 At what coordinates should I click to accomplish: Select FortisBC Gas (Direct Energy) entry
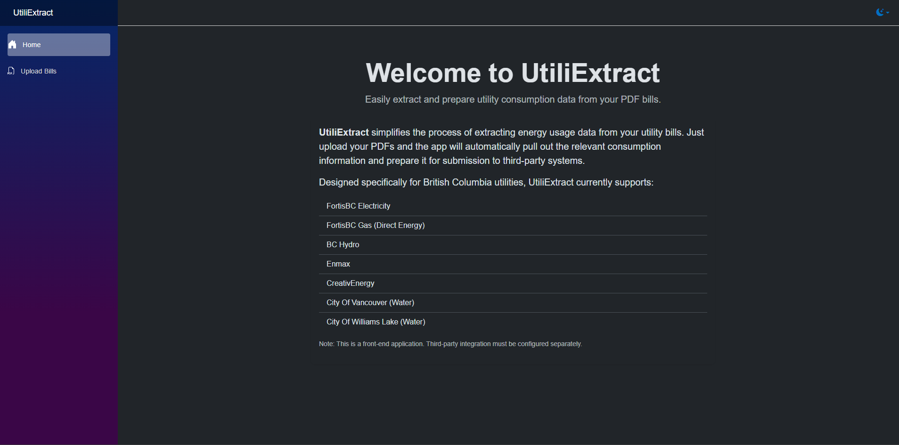point(375,226)
